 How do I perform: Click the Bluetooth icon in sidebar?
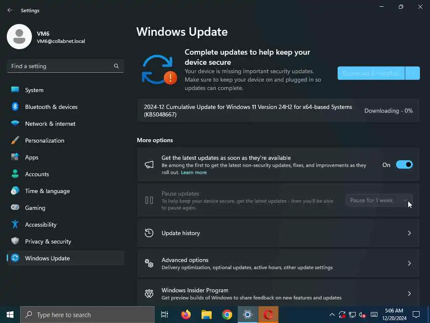point(15,106)
